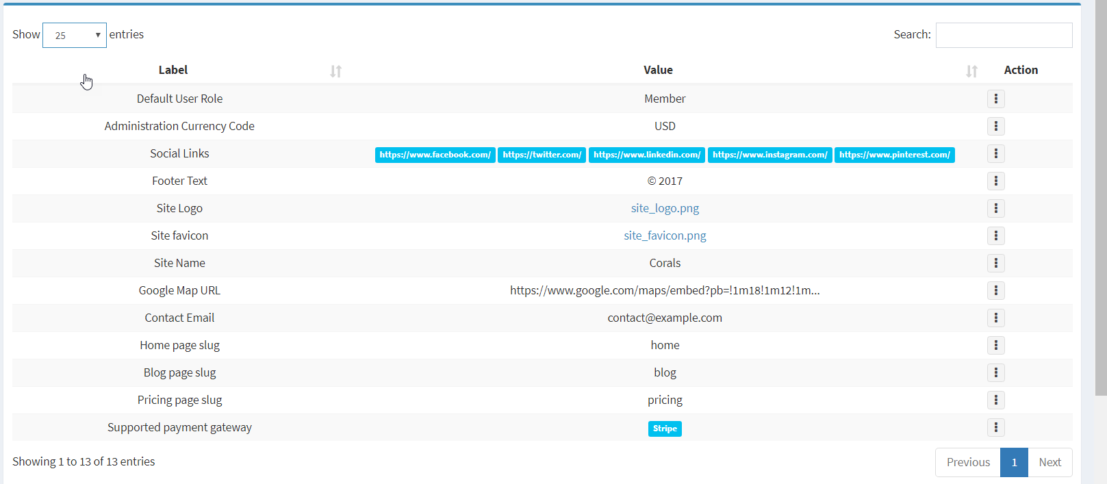This screenshot has width=1107, height=484.
Task: Open action menu for Contact Email row
Action: [x=995, y=318]
